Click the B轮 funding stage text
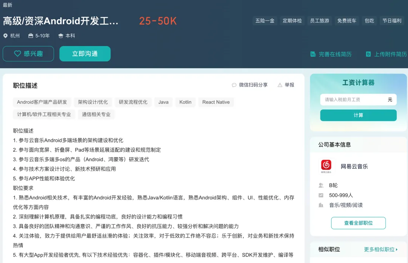 (x=333, y=185)
